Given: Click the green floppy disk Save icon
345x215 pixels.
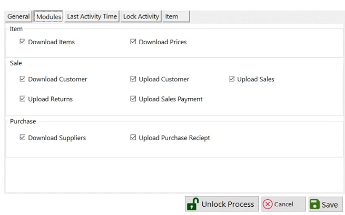Looking at the screenshot, I should point(315,204).
